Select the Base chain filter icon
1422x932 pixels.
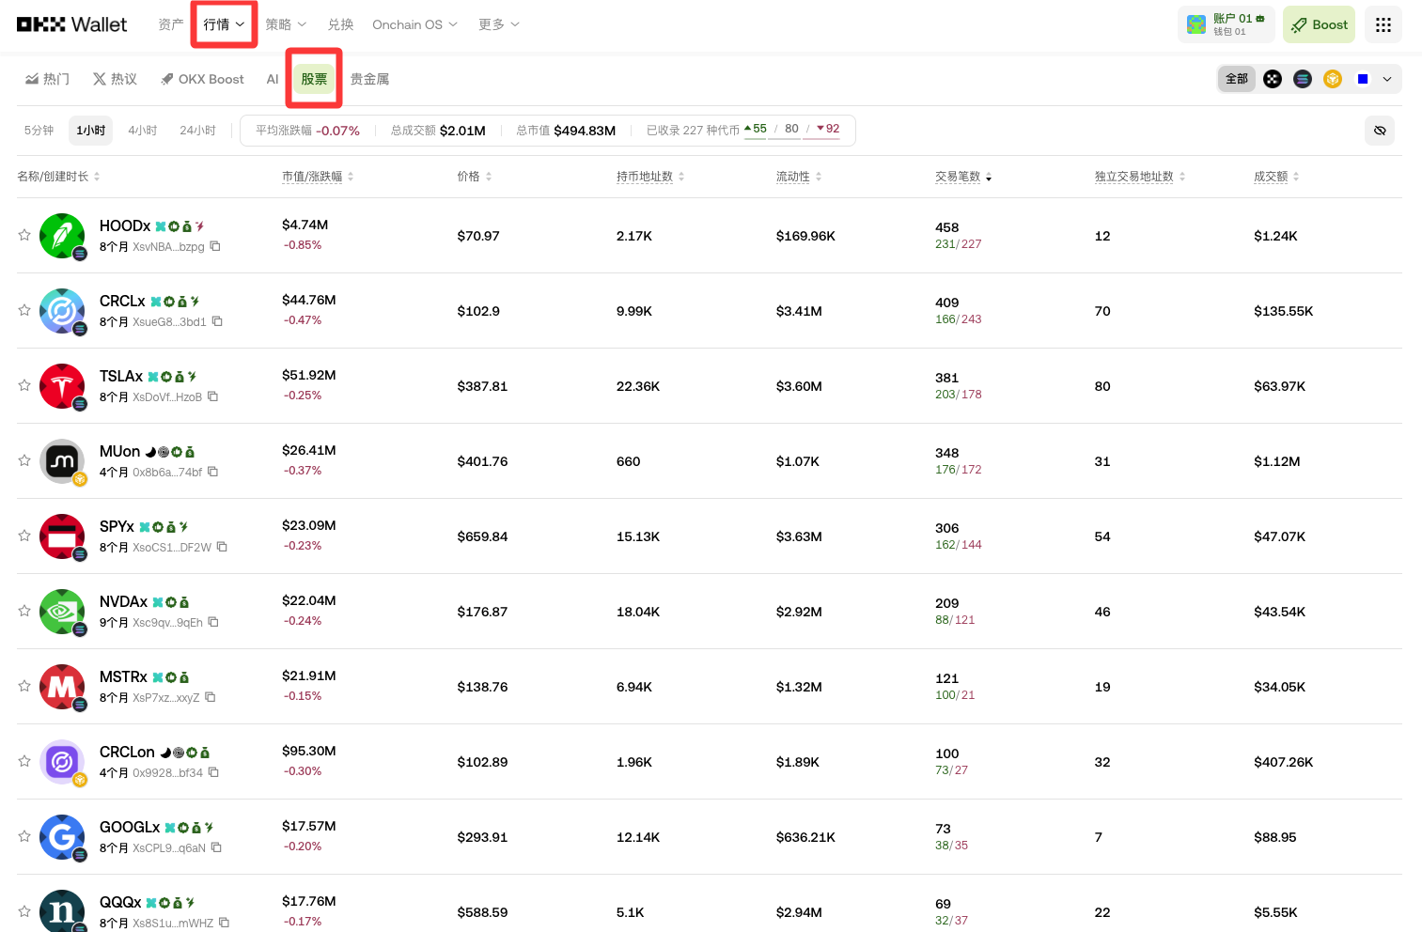[x=1362, y=79]
